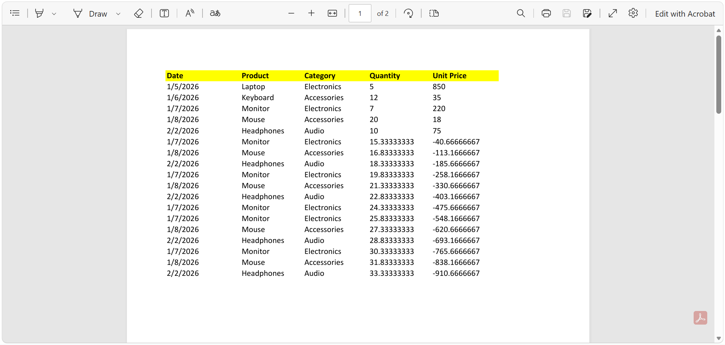Click the page number input field

coord(360,13)
